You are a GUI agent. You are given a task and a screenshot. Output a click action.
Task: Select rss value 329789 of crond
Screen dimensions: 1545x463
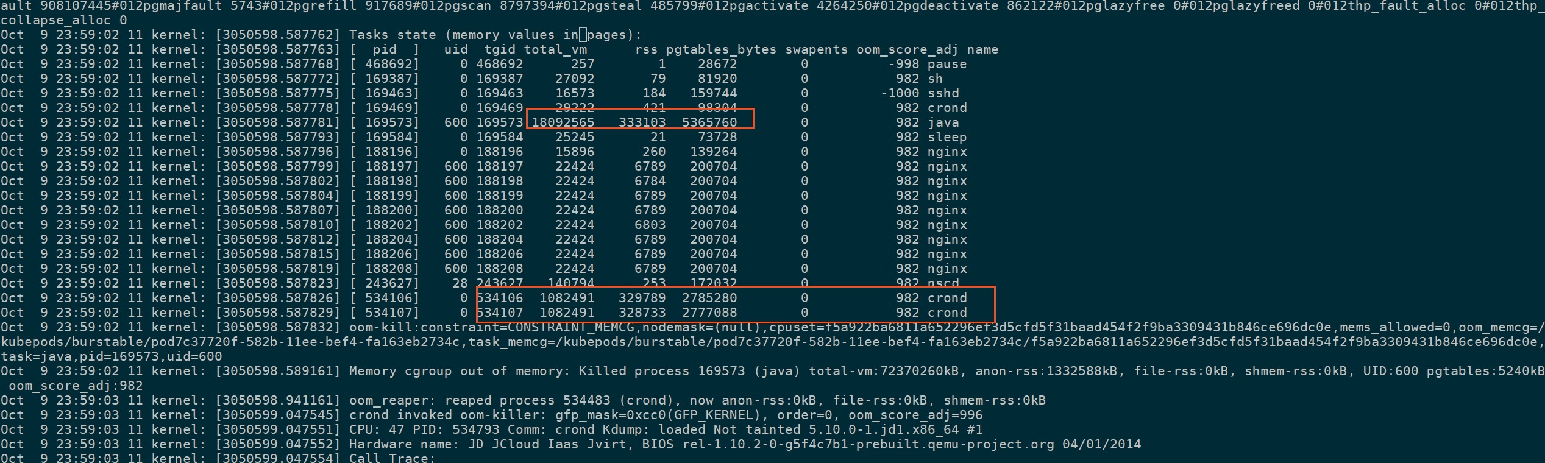pos(642,298)
